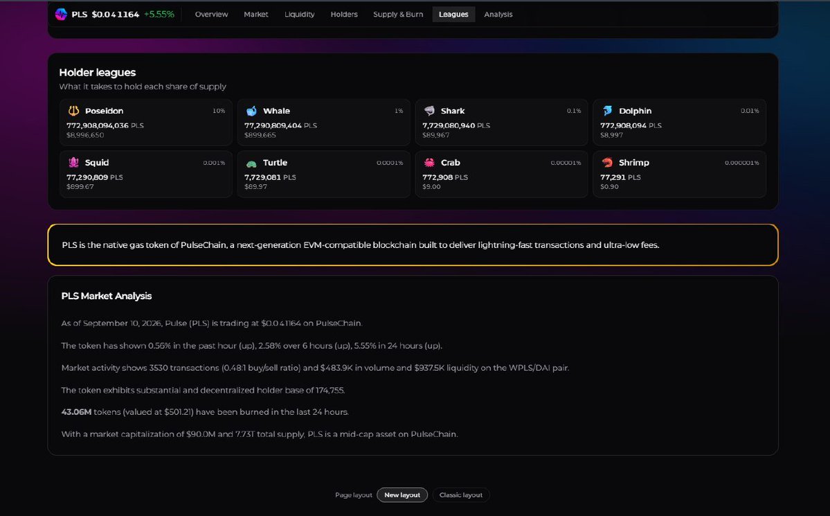Switch to the Market tab
Screen dimensions: 830x516
[x=255, y=15]
